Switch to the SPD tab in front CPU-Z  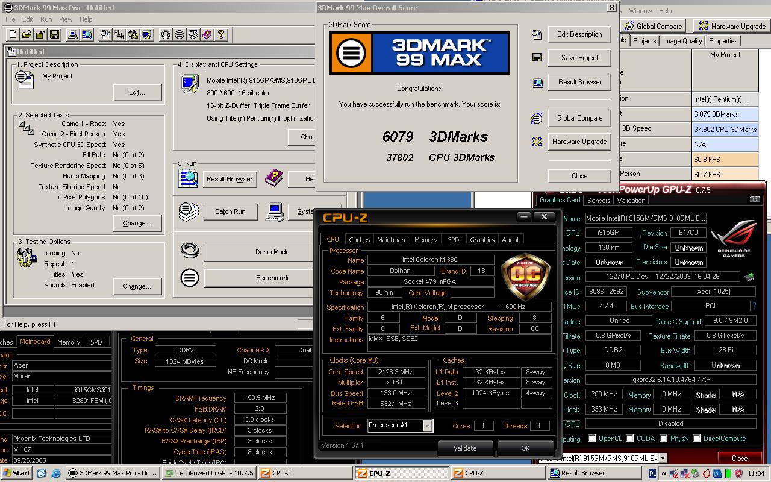454,240
